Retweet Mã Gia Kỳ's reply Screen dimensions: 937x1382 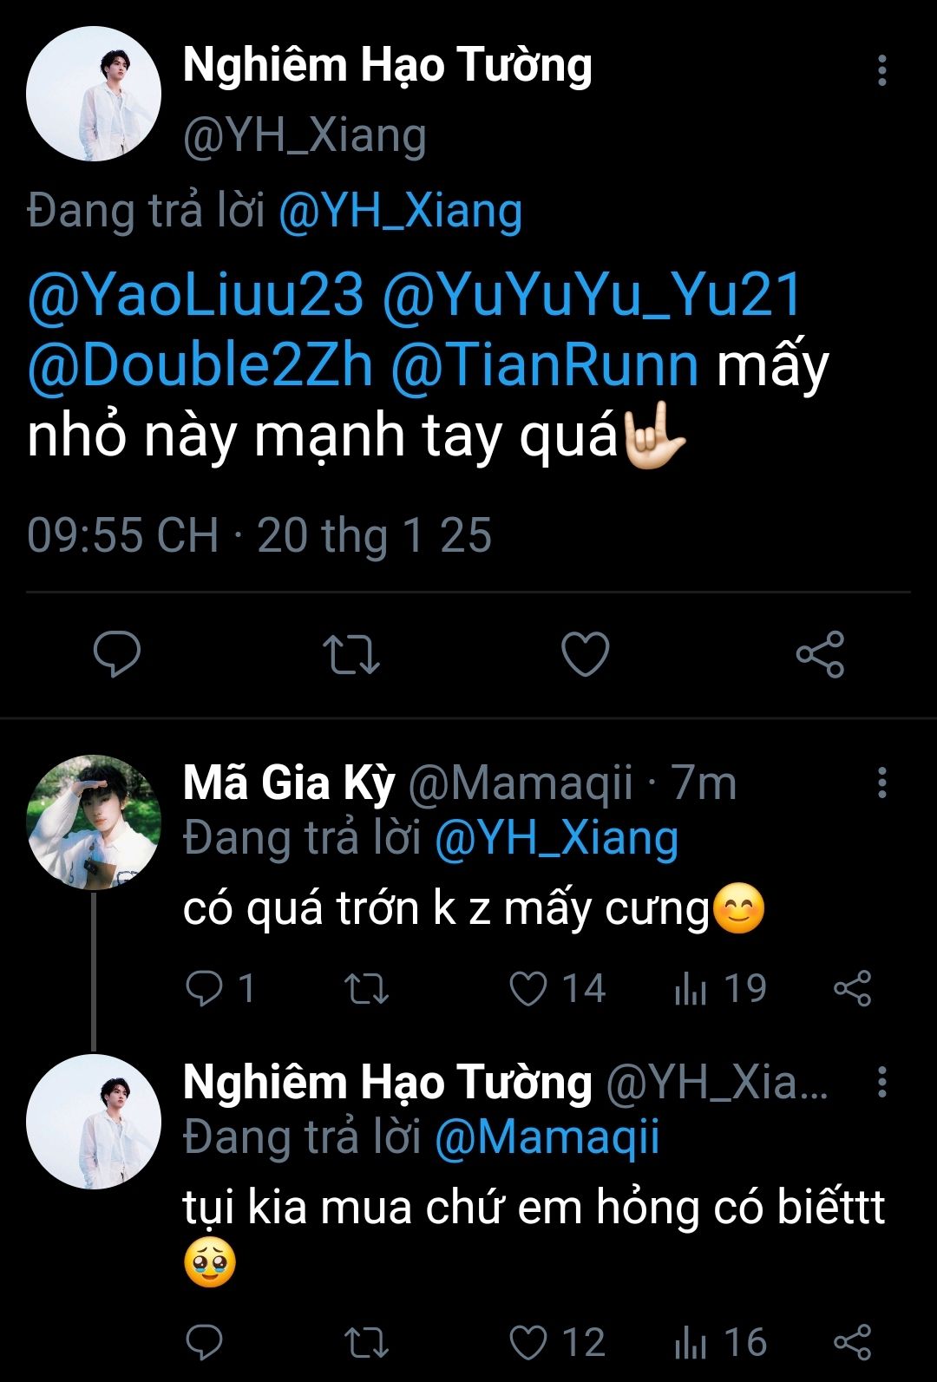(366, 989)
